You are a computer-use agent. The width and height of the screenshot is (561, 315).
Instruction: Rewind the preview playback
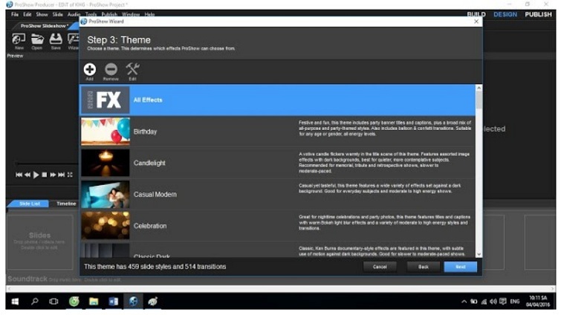click(27, 175)
